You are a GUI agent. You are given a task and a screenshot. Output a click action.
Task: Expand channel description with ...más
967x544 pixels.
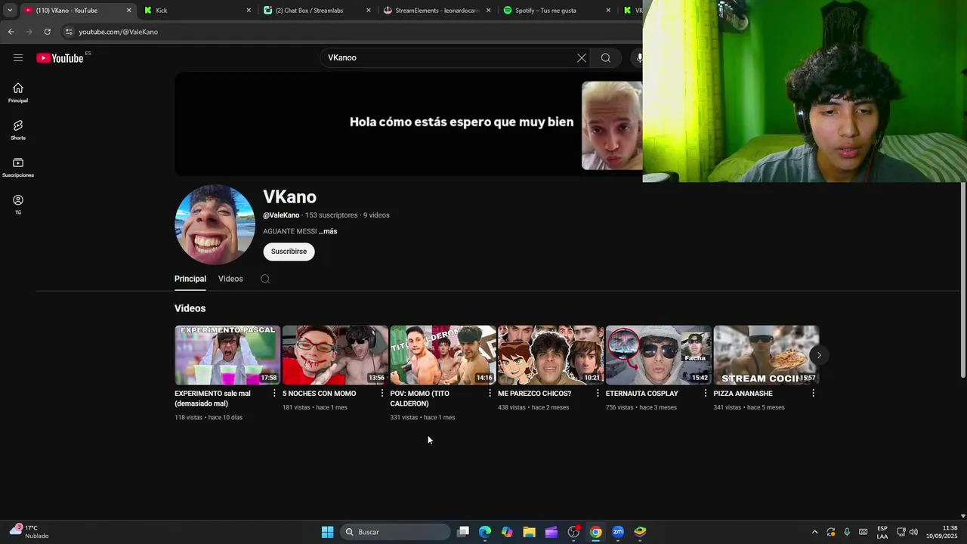tap(328, 231)
